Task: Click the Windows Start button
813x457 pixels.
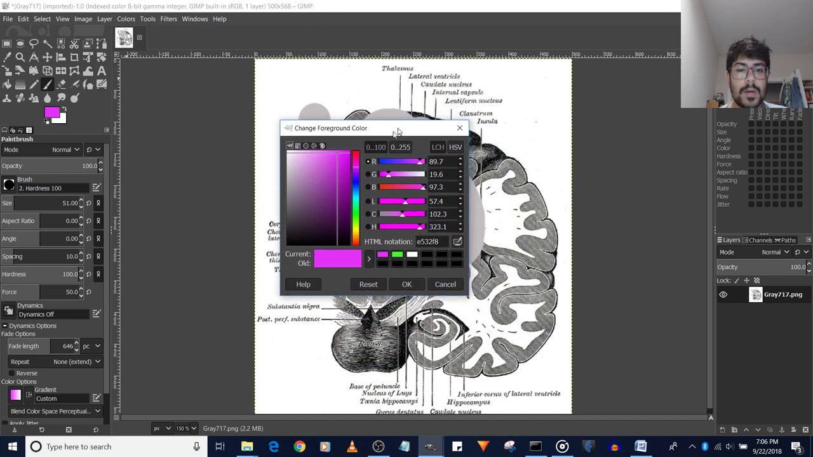Action: click(x=13, y=446)
